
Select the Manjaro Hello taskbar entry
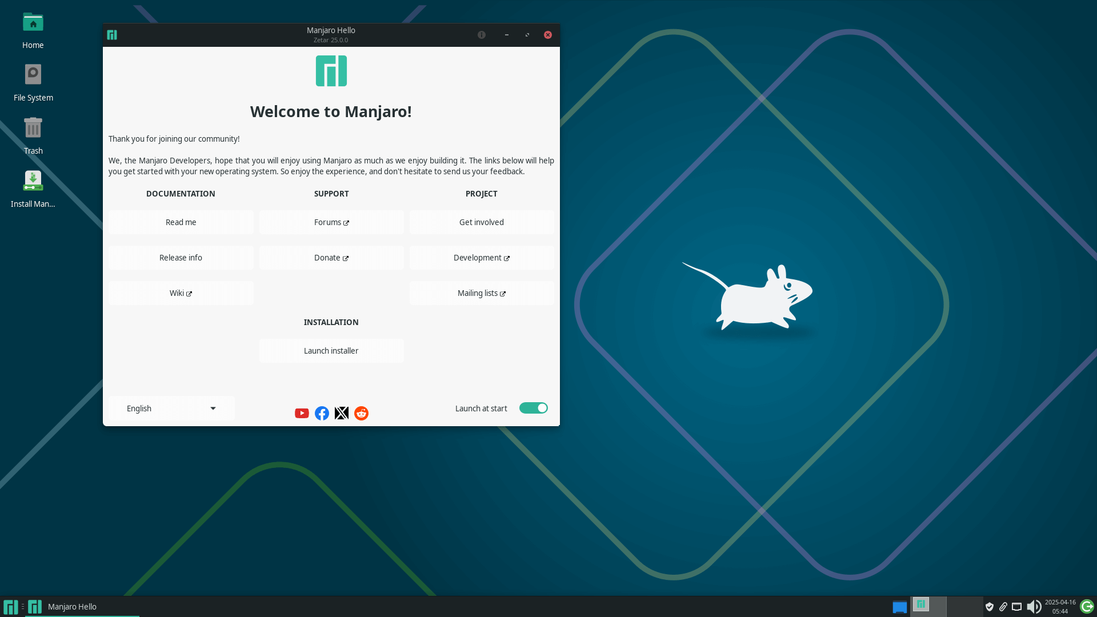point(72,607)
